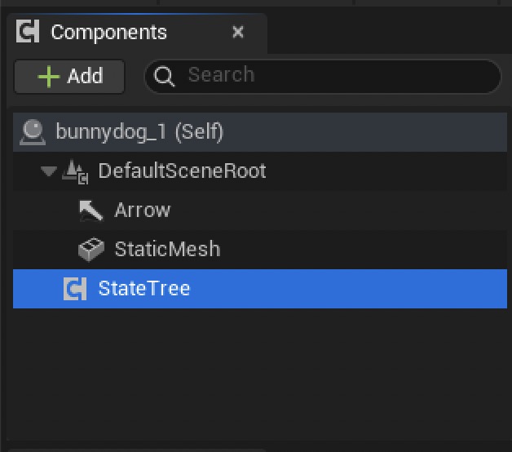The width and height of the screenshot is (512, 452).
Task: Switch to the Components tab
Action: click(x=108, y=33)
